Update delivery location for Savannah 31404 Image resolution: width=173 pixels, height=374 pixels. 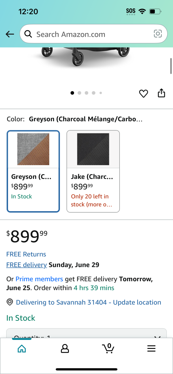89,302
